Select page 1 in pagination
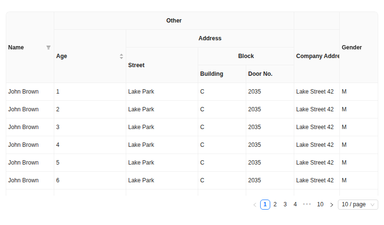 coord(265,204)
